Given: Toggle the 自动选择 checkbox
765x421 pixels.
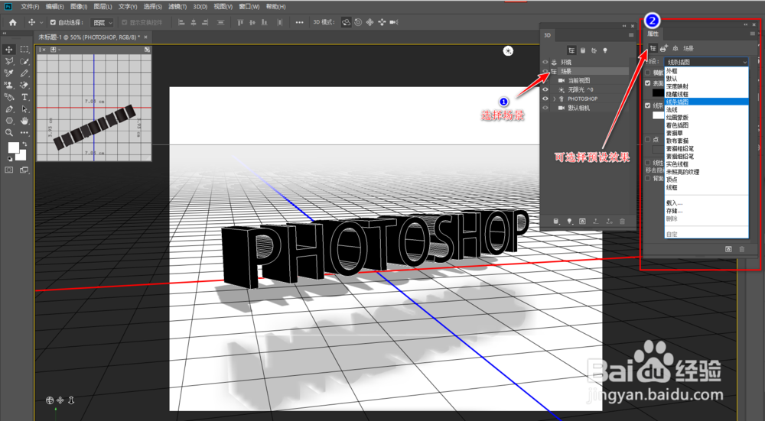Looking at the screenshot, I should (53, 22).
